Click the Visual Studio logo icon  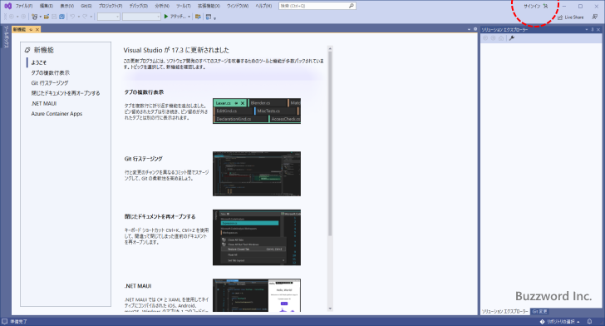pyautogui.click(x=7, y=6)
